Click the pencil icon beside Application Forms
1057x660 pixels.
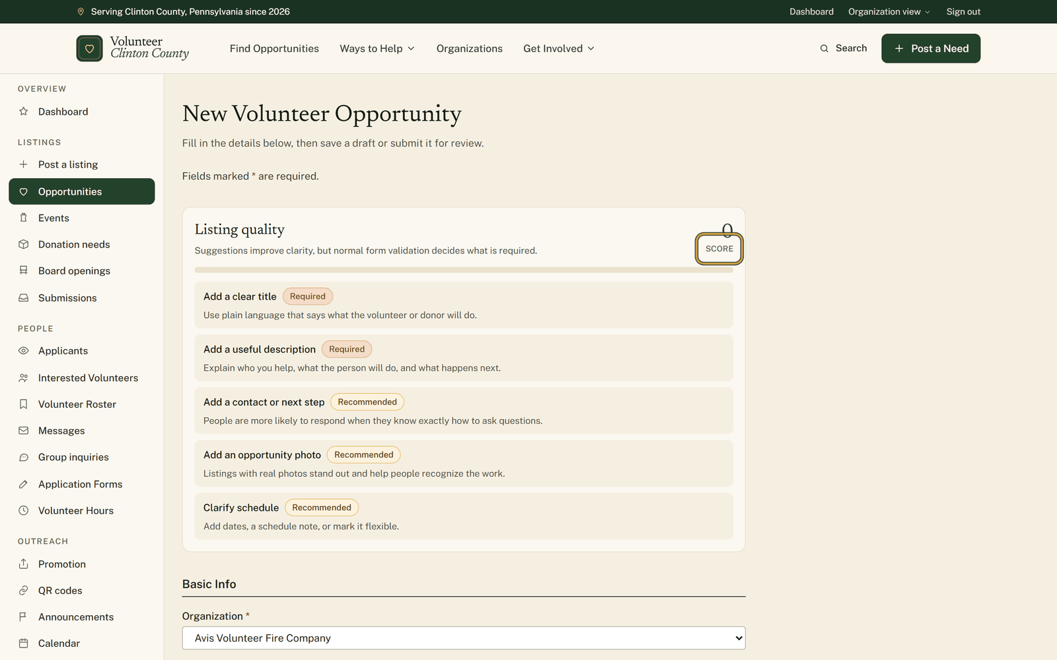[24, 484]
